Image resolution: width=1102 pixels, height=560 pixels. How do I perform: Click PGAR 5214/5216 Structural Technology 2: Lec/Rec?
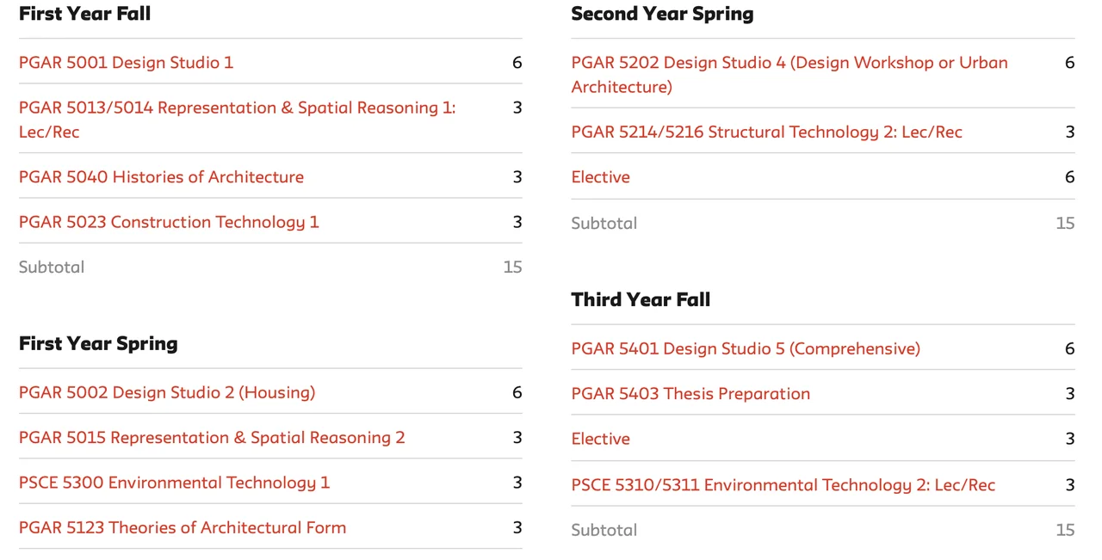click(x=766, y=132)
